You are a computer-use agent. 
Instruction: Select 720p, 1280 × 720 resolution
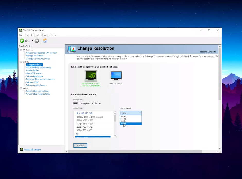[x=85, y=120]
